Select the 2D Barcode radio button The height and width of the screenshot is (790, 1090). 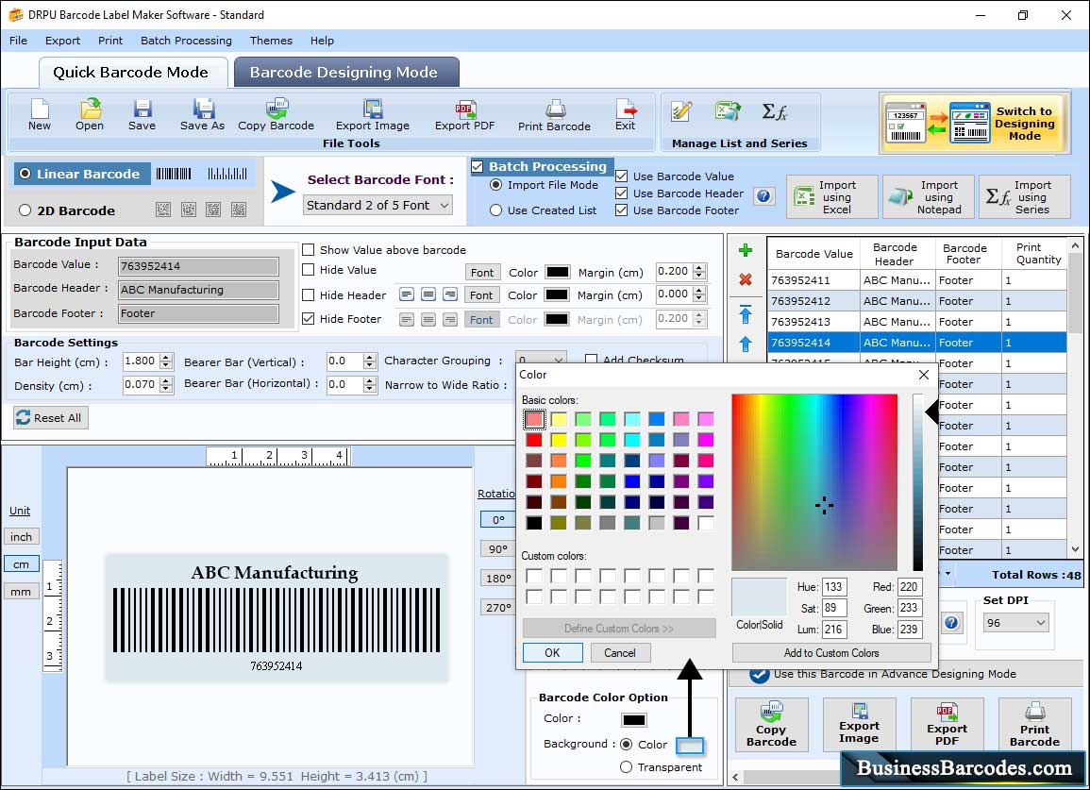click(25, 210)
